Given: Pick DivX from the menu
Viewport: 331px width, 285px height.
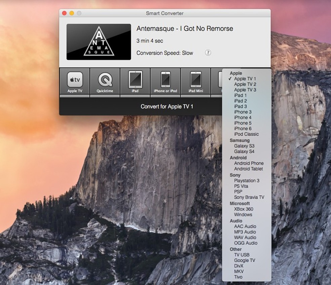Looking at the screenshot, I should tap(247, 266).
